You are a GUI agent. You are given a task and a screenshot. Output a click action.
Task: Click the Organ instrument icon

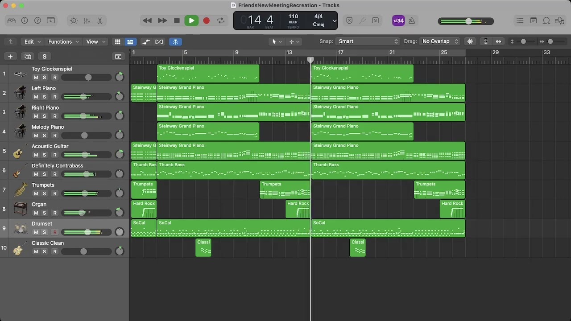click(x=19, y=209)
